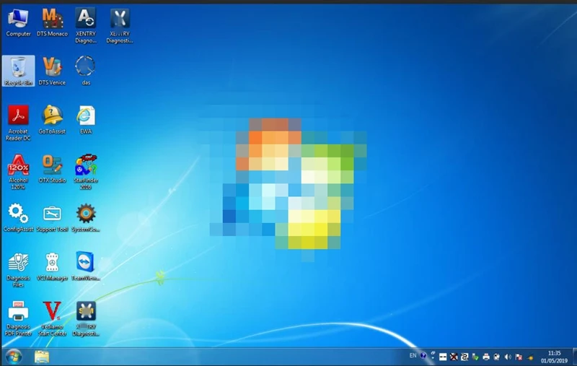Launch DTS Monaco from the desktop

tap(52, 23)
